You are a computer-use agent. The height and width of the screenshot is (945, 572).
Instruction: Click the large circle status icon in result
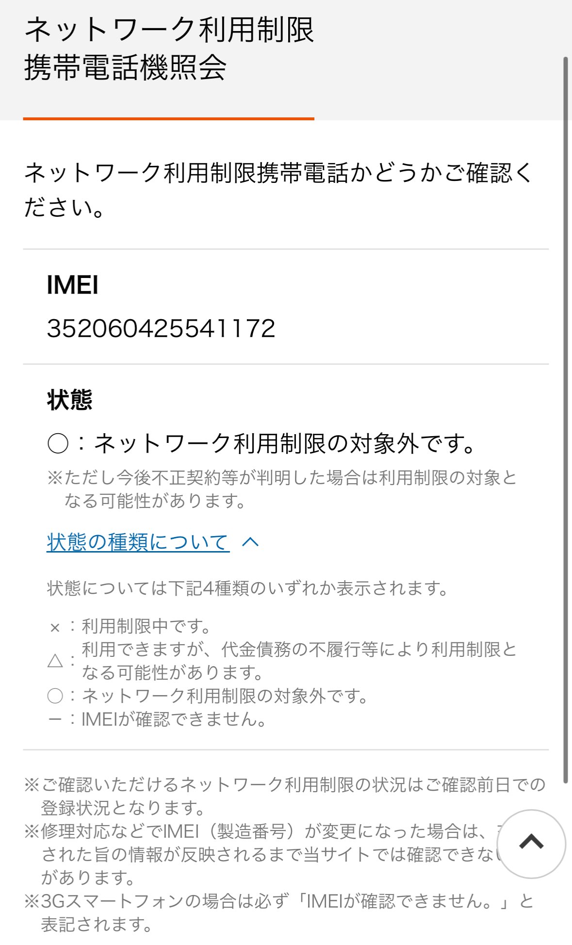[x=58, y=444]
